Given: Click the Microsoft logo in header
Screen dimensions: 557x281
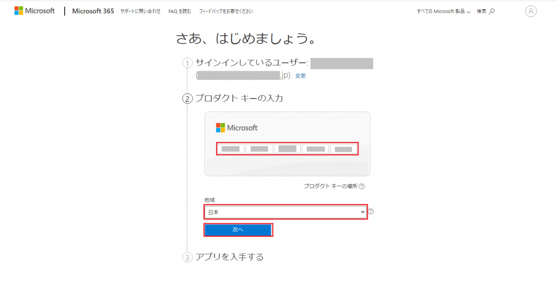Looking at the screenshot, I should [x=34, y=11].
